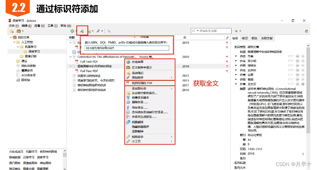317x170 pixels.
Task: Click the wrench icon beside 小工具
Action: pos(128,141)
